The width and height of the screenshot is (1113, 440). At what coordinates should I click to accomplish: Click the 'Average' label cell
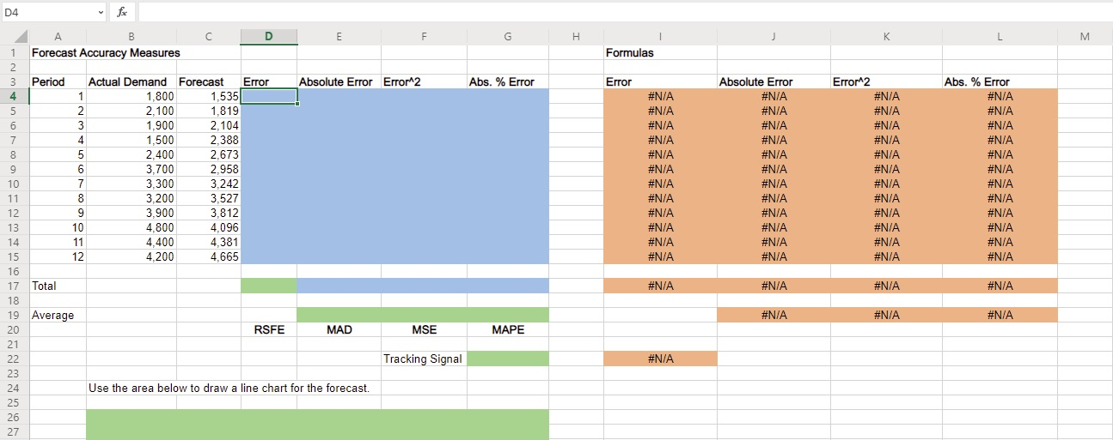point(58,315)
